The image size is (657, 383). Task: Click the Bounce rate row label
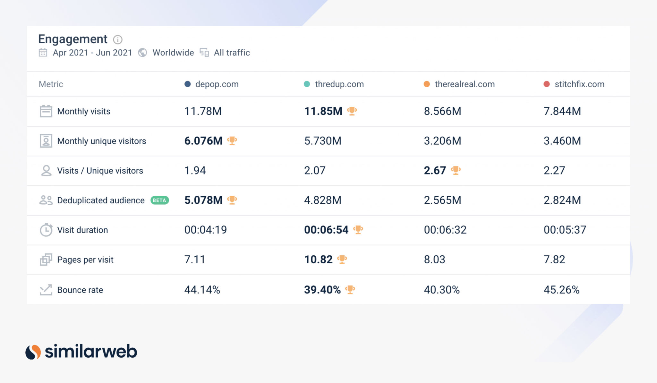[x=80, y=290]
